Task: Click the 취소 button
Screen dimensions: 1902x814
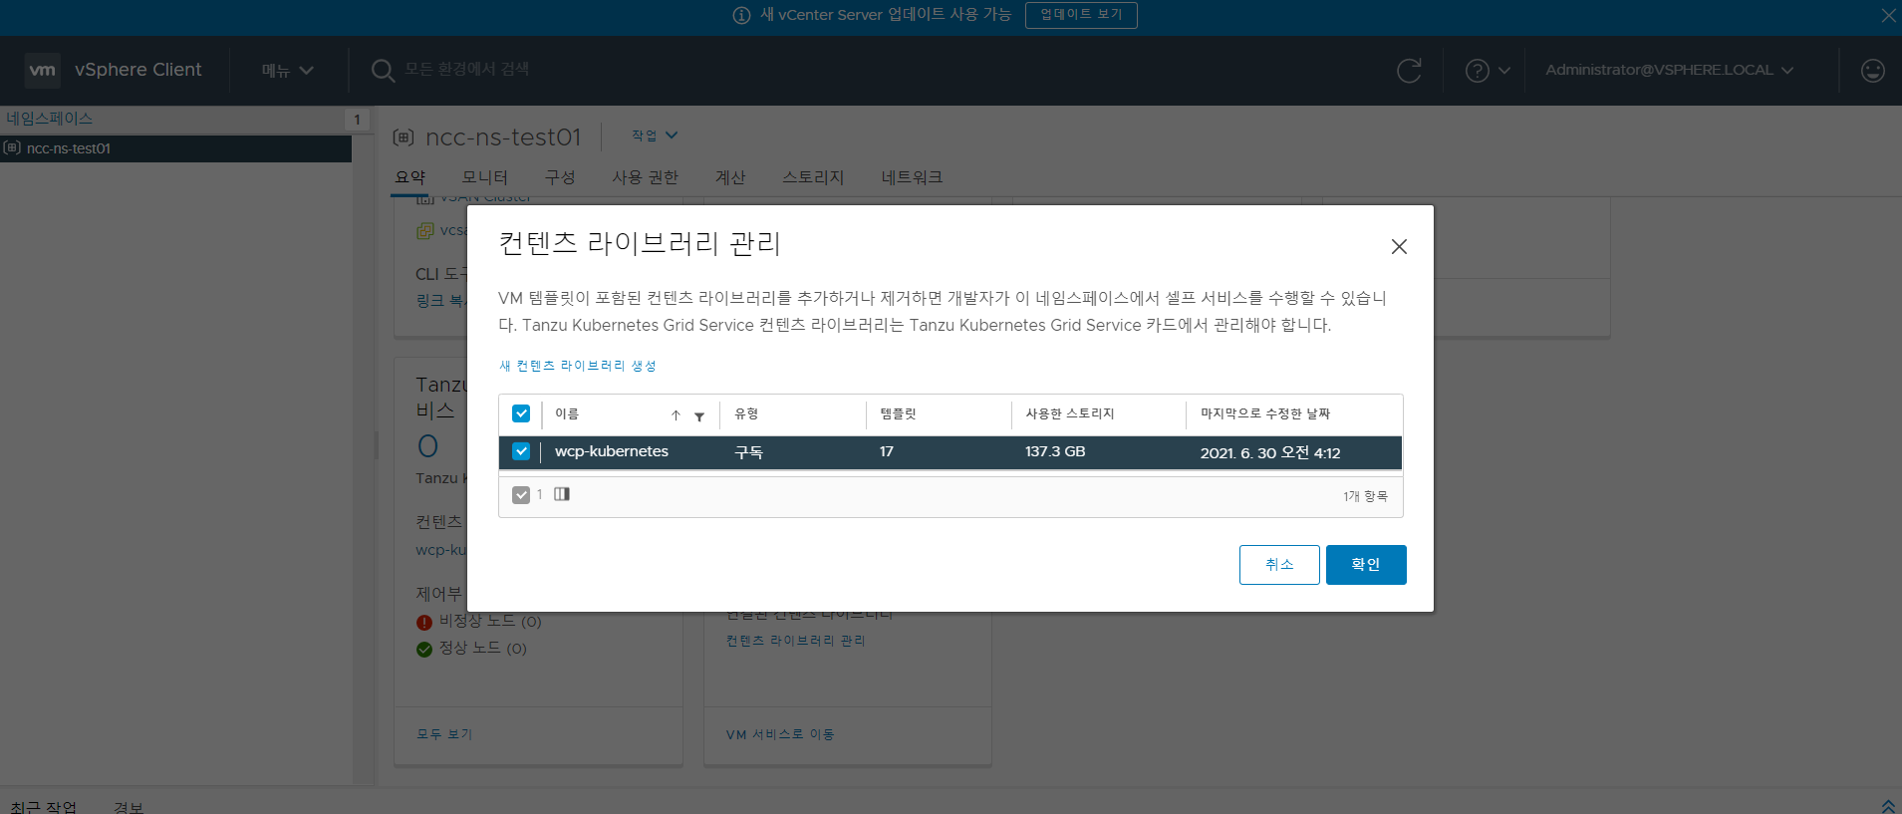Action: click(x=1279, y=565)
